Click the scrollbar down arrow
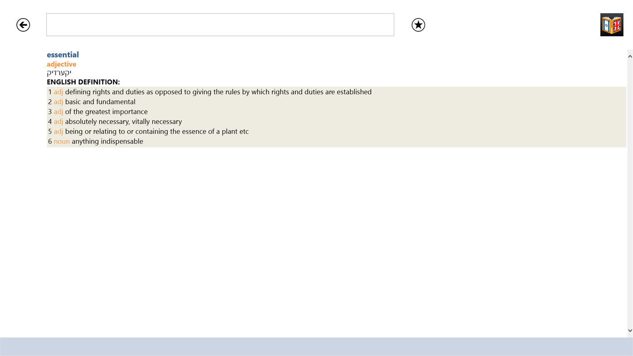 630,331
